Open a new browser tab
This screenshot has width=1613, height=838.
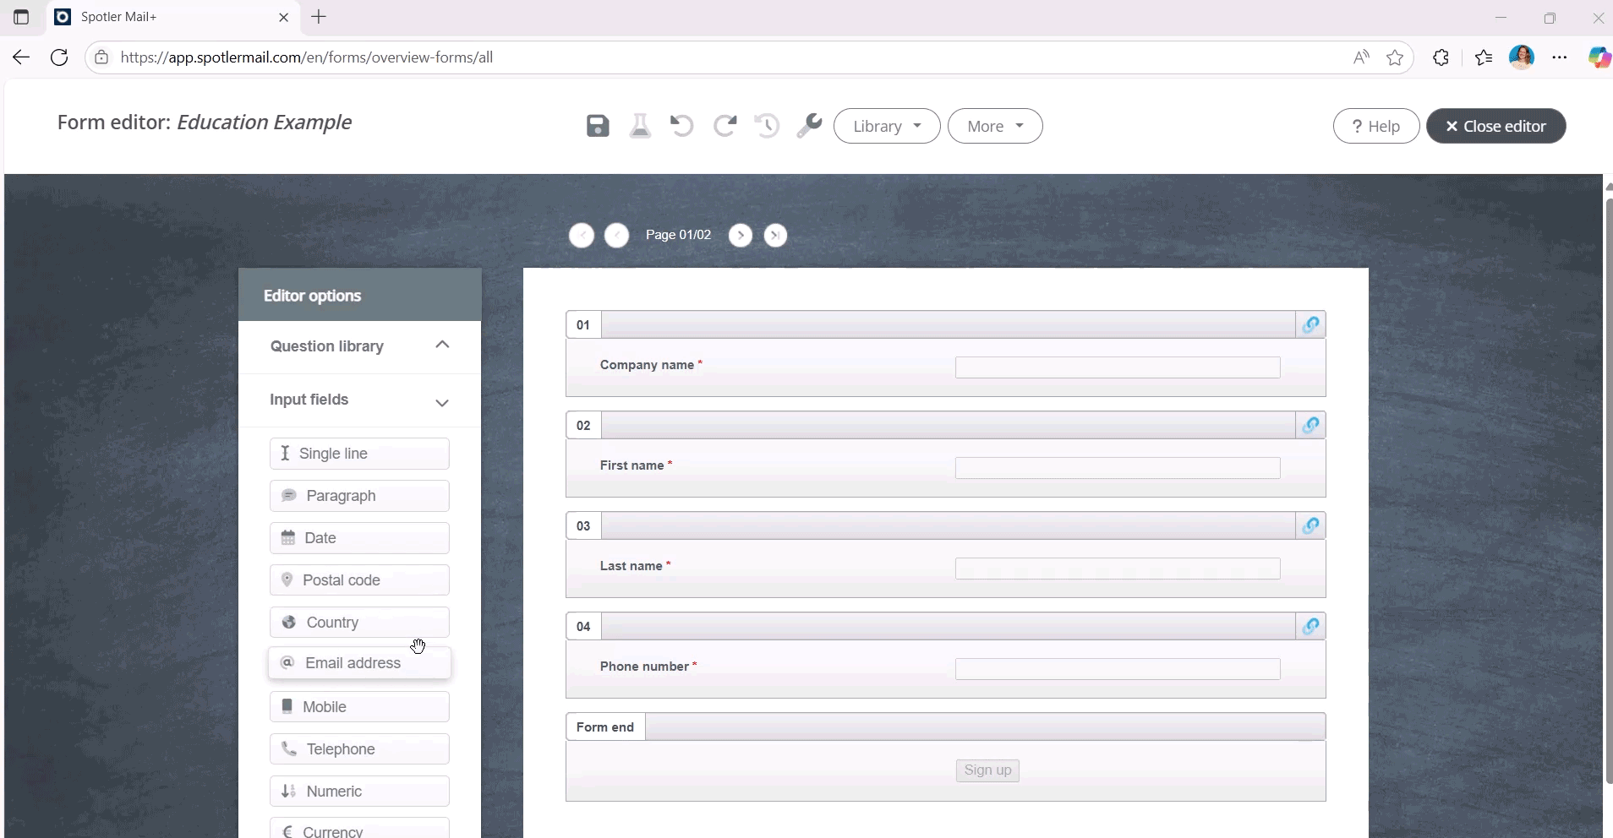click(x=319, y=17)
